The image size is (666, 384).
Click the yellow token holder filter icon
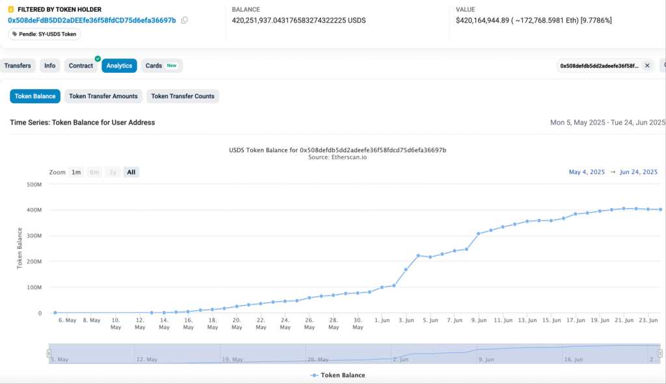pyautogui.click(x=11, y=9)
